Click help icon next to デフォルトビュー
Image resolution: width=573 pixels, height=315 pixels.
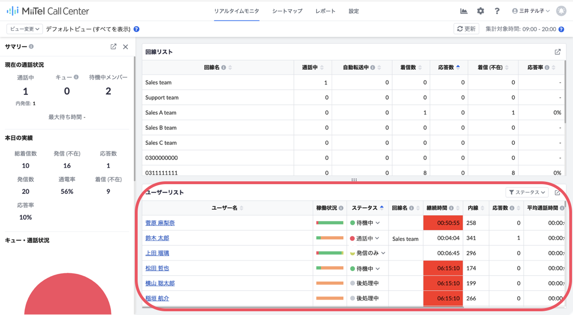(x=137, y=29)
